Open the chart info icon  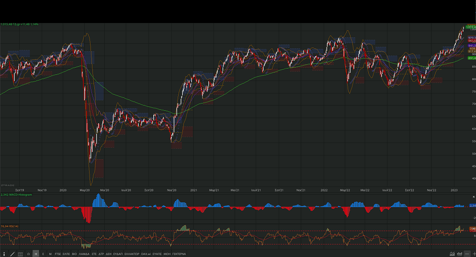4,254
